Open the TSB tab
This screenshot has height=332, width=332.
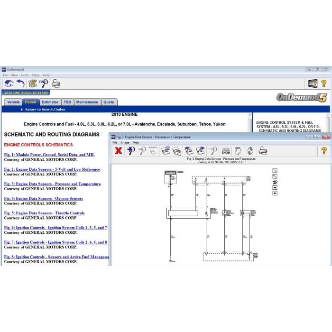point(67,102)
